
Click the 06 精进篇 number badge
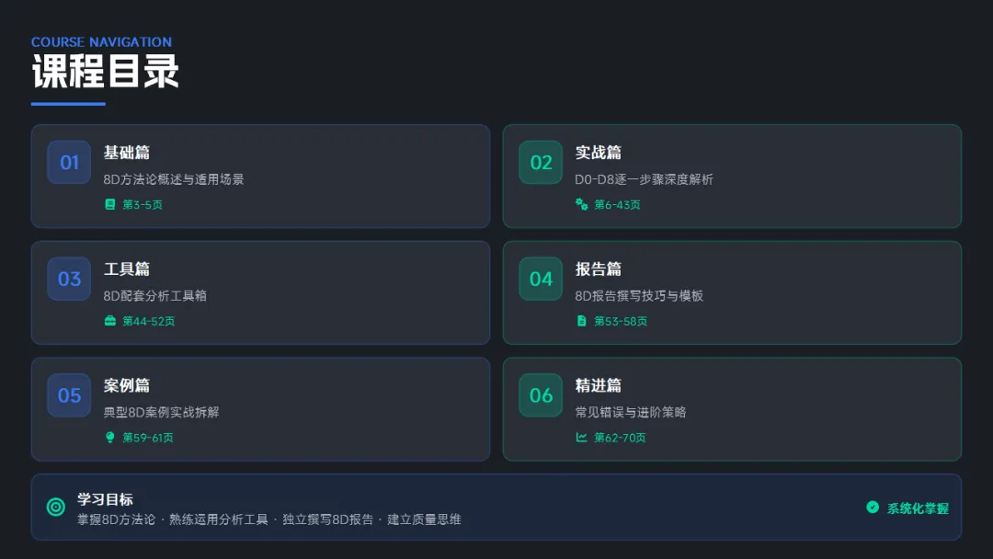[541, 395]
